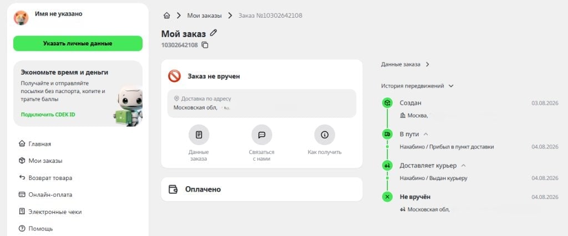The image size is (568, 236).
Task: Click the Возврат товара arrow icon
Action: [x=22, y=178]
